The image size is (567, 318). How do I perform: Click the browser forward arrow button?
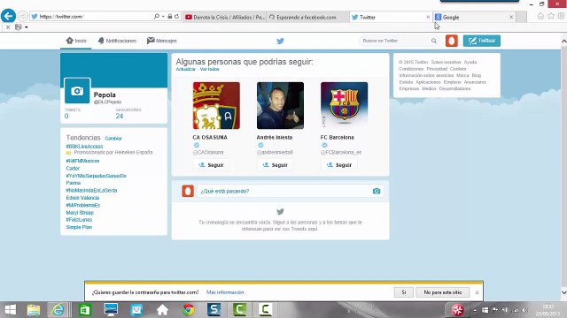tap(22, 16)
